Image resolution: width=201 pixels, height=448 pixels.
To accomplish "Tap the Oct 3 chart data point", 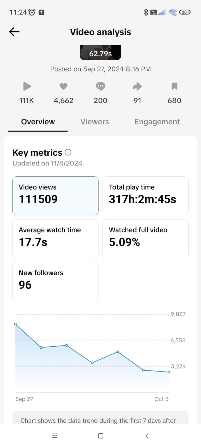I will (169, 372).
